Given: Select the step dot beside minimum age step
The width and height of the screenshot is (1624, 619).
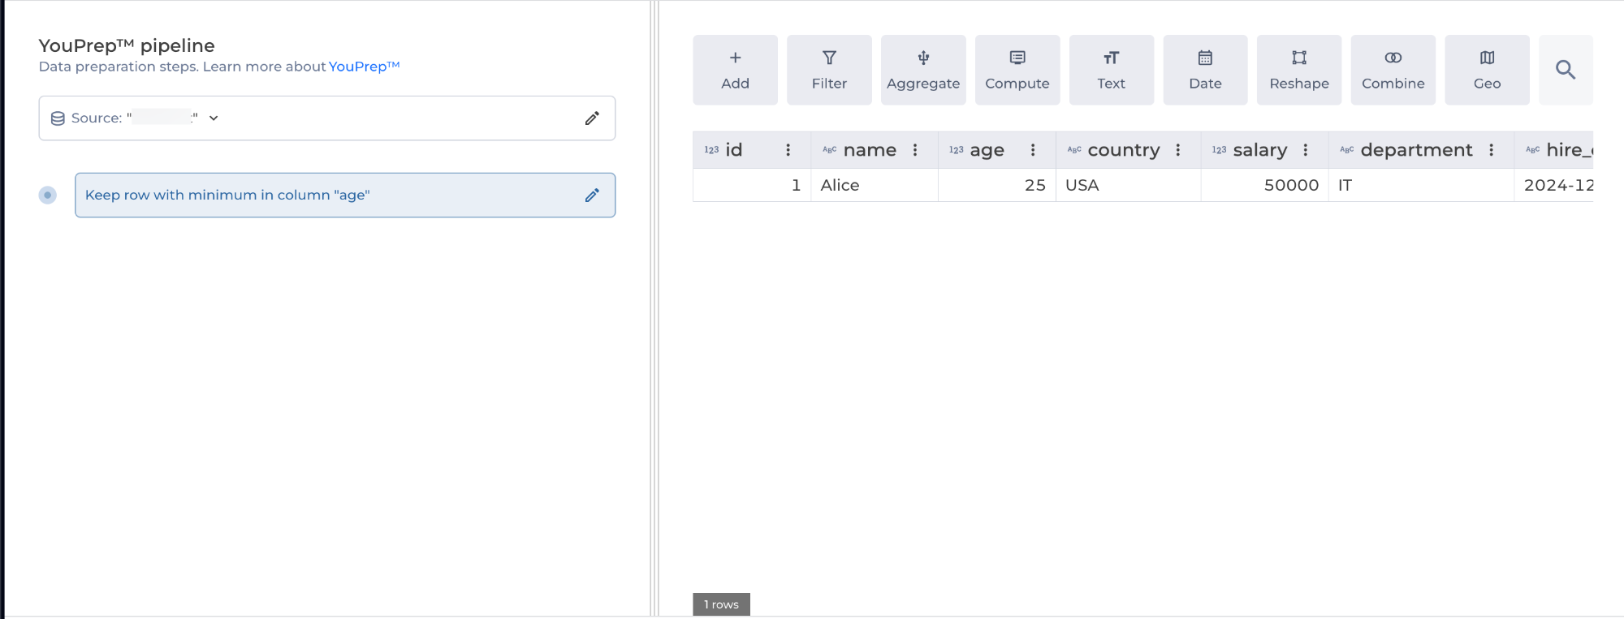Looking at the screenshot, I should coord(48,196).
